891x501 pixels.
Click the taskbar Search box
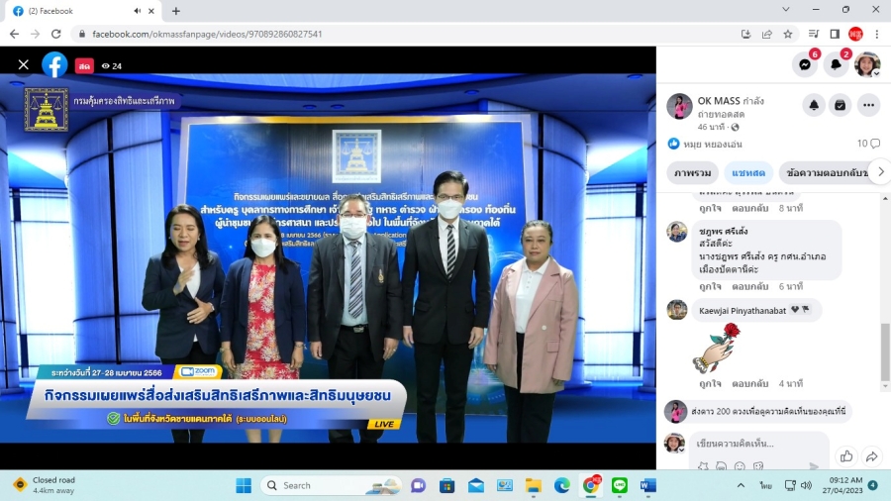click(332, 486)
